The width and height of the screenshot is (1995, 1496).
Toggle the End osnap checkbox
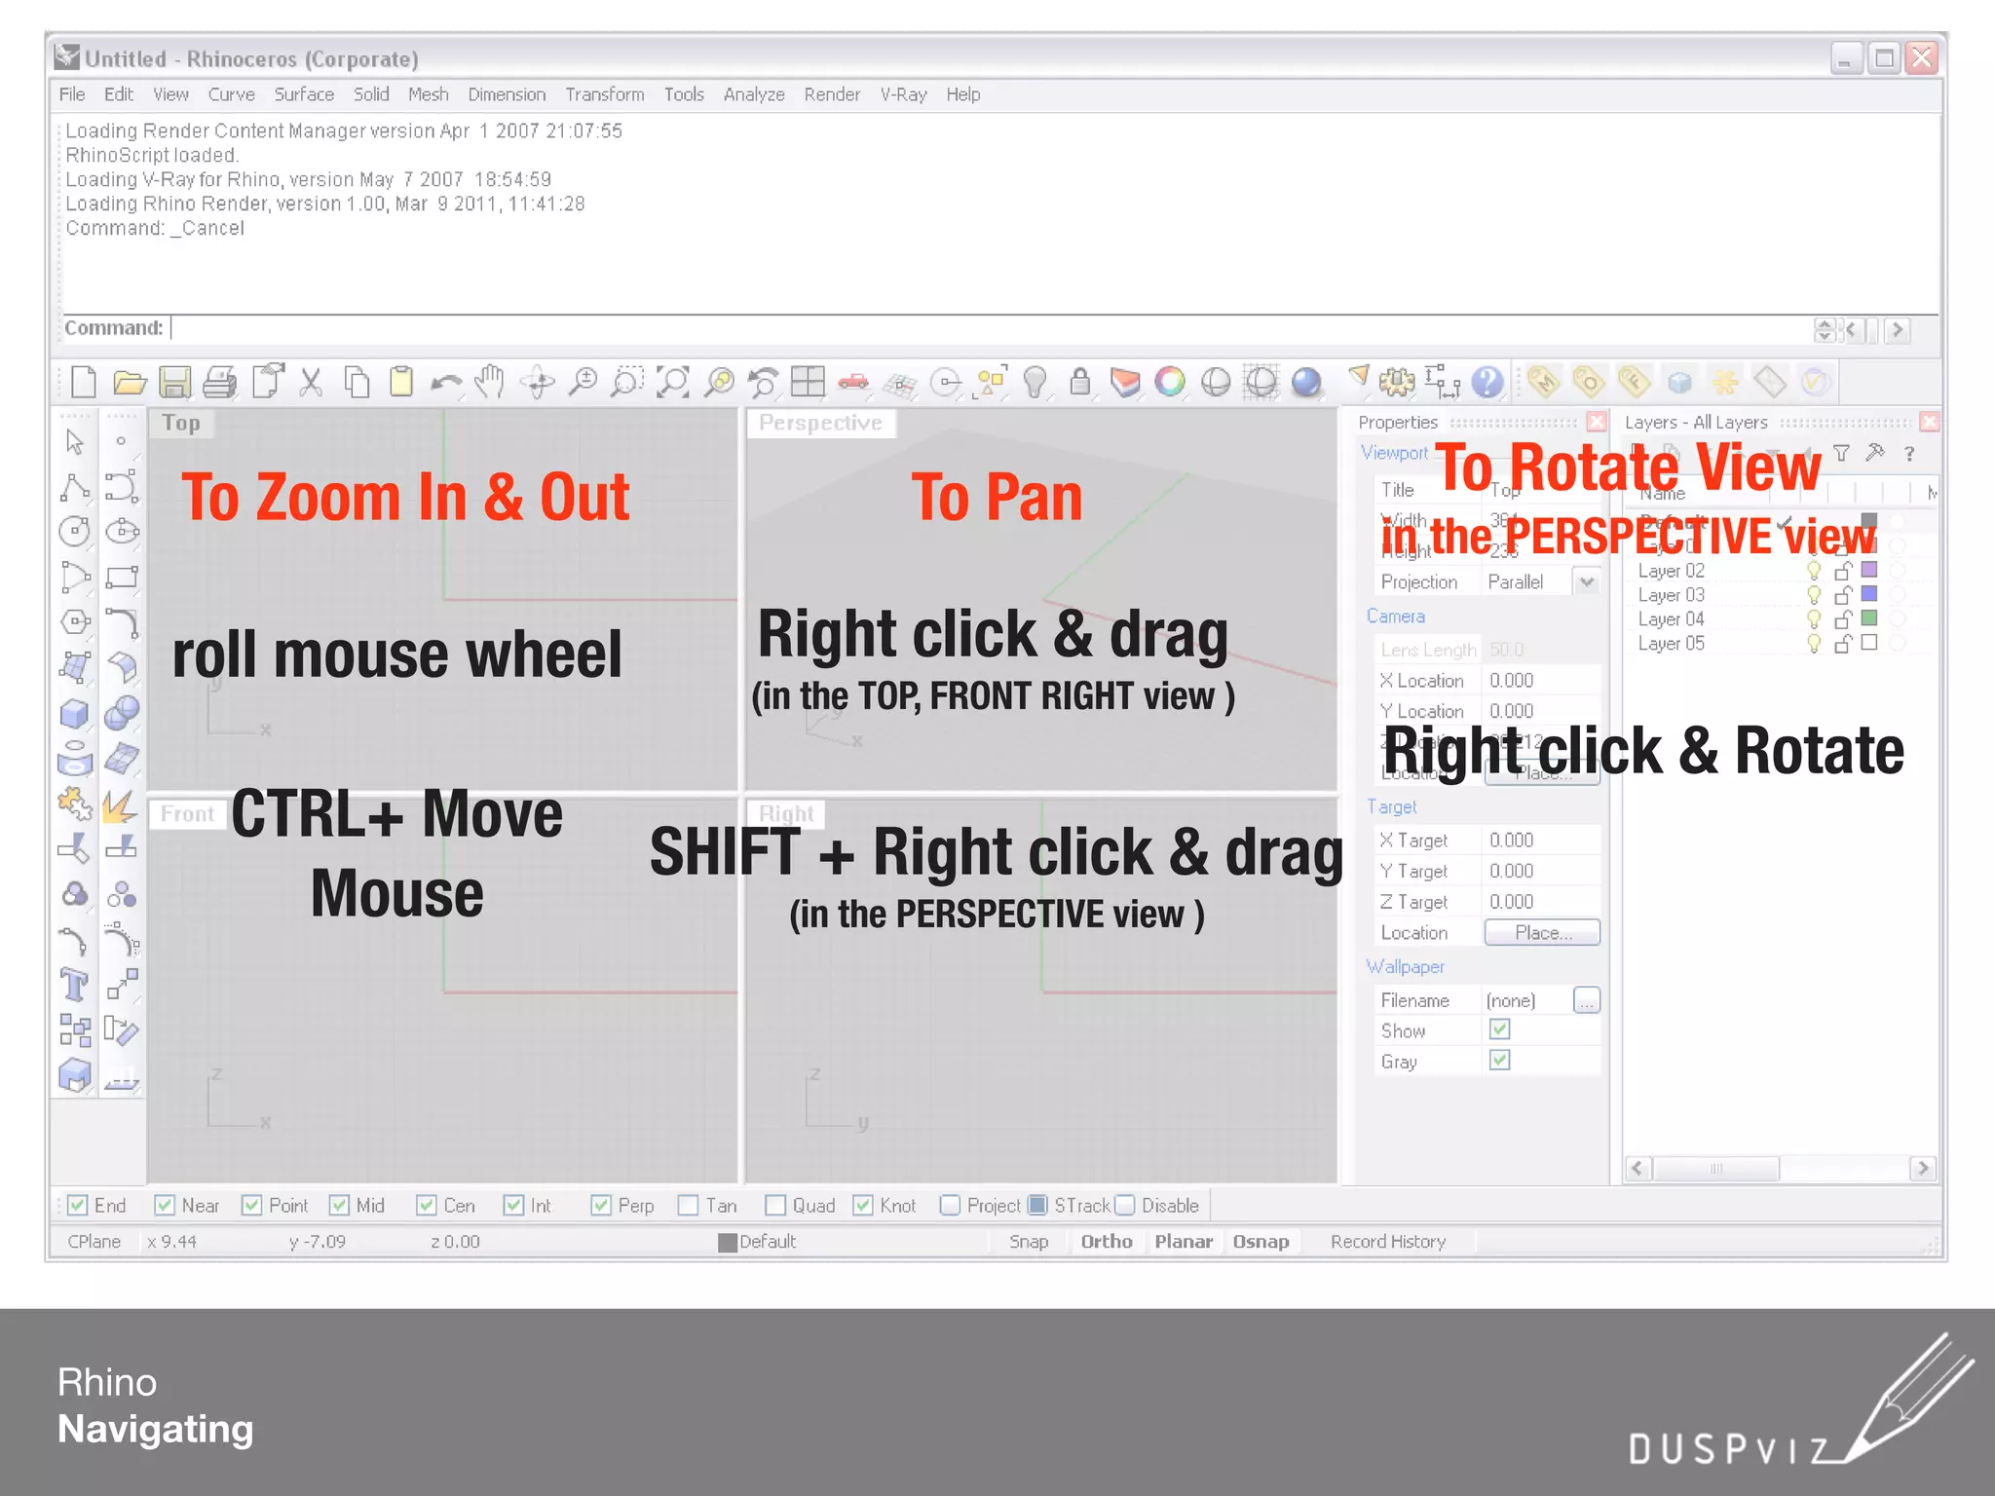click(78, 1206)
